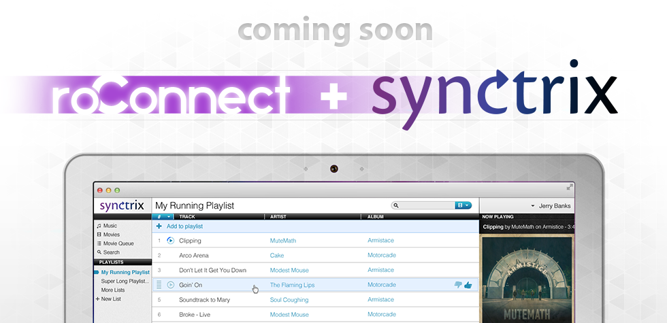
Task: Open More Lists in the sidebar
Action: 113,290
